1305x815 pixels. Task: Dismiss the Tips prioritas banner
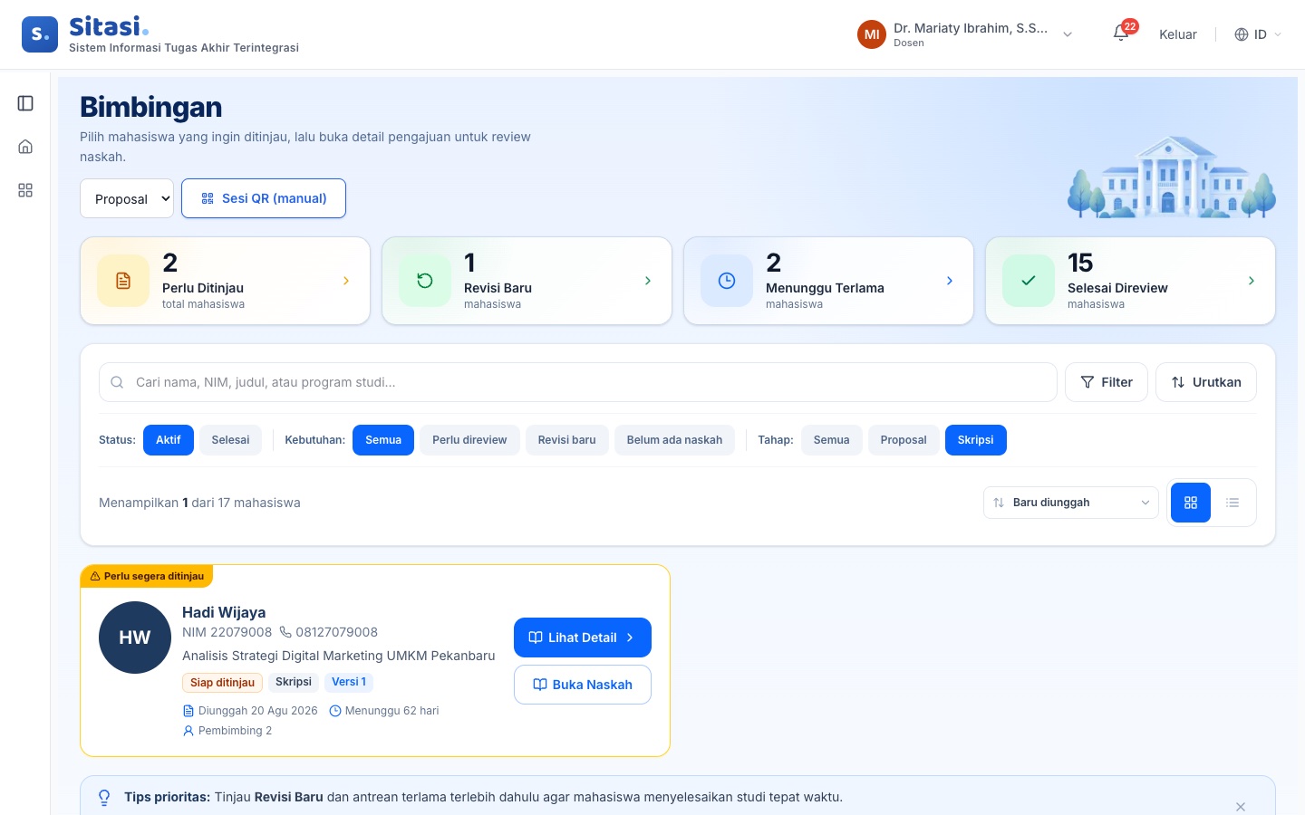click(1241, 807)
